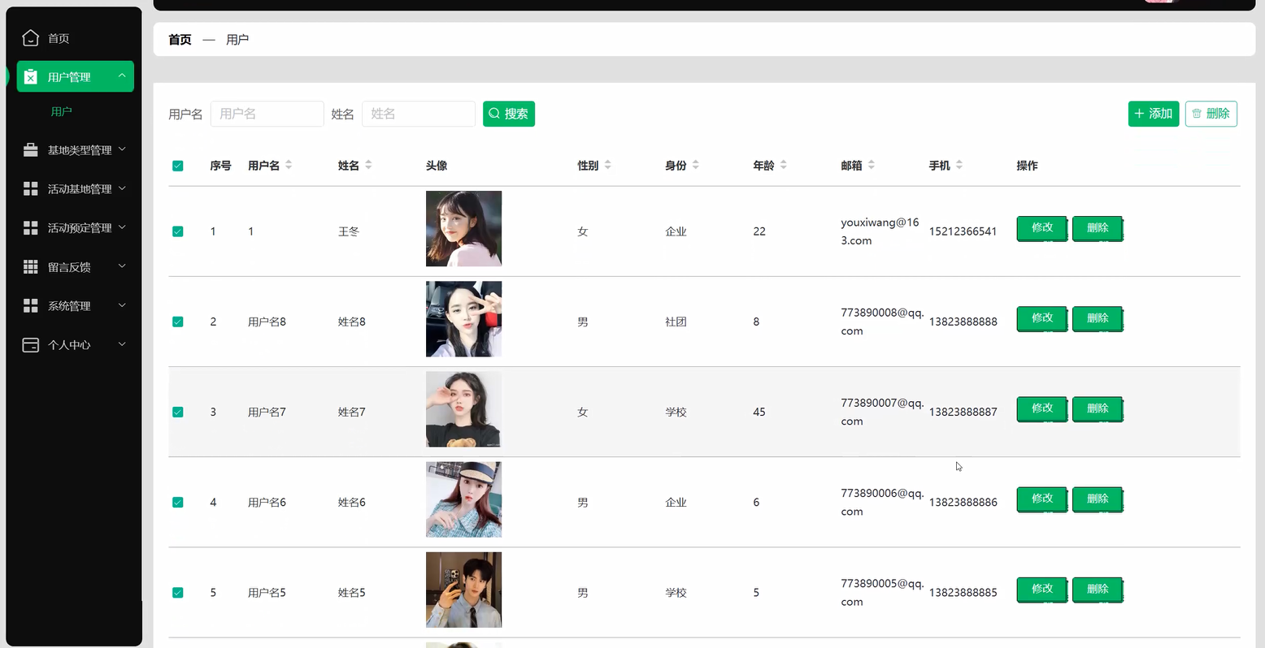Screen dimensions: 1265x648
Task: Click 修改 for 用户名5 row
Action: 1042,589
